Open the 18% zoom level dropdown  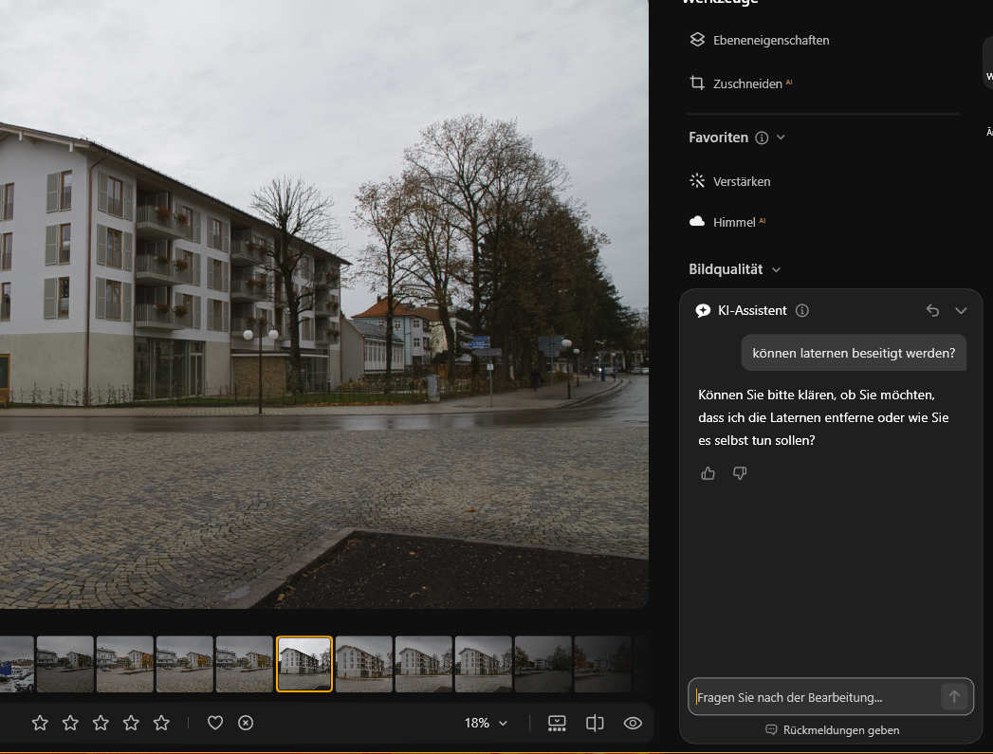click(x=486, y=723)
